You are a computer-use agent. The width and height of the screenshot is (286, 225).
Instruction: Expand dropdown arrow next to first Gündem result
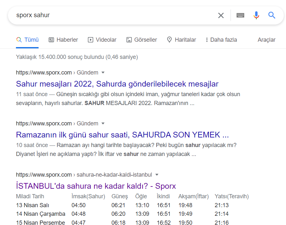(x=103, y=73)
